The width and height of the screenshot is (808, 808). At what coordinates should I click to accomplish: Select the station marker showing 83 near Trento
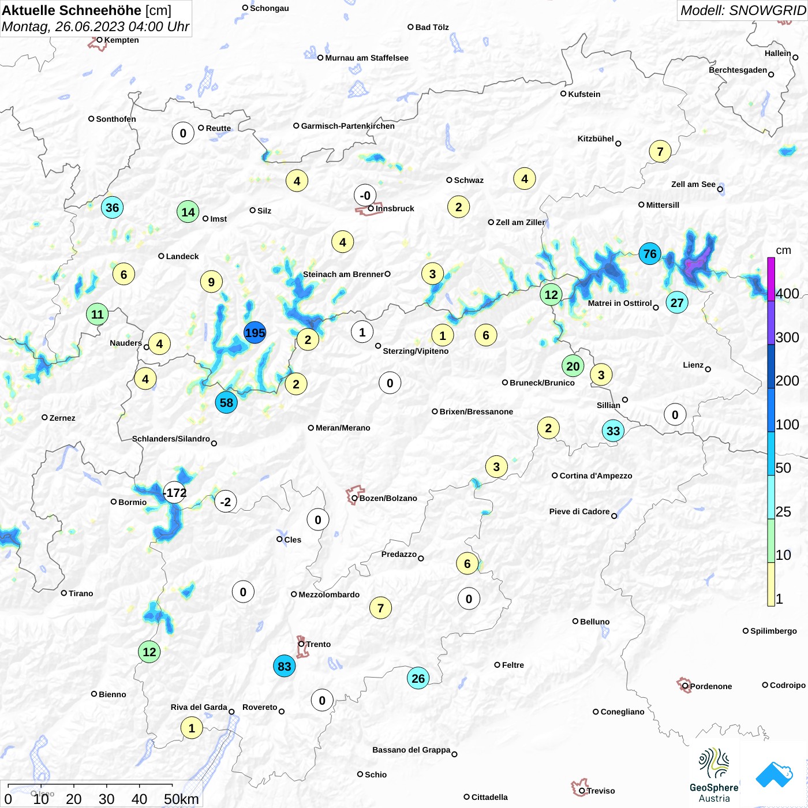point(284,667)
